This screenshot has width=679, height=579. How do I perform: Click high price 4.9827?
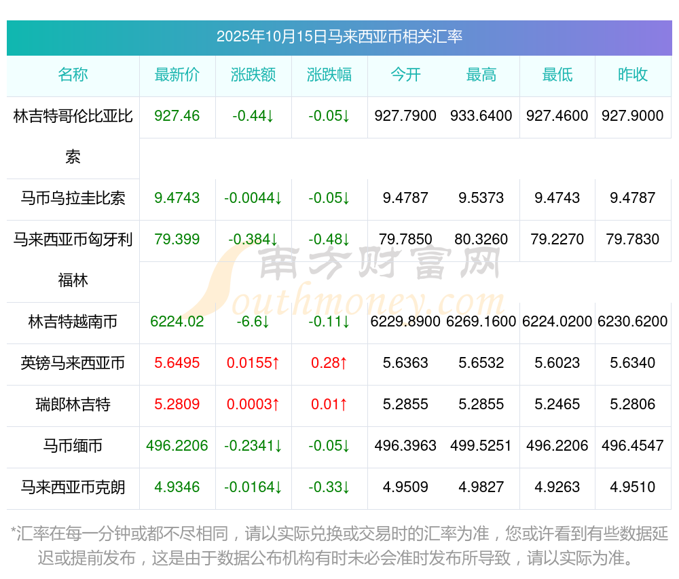pos(481,487)
